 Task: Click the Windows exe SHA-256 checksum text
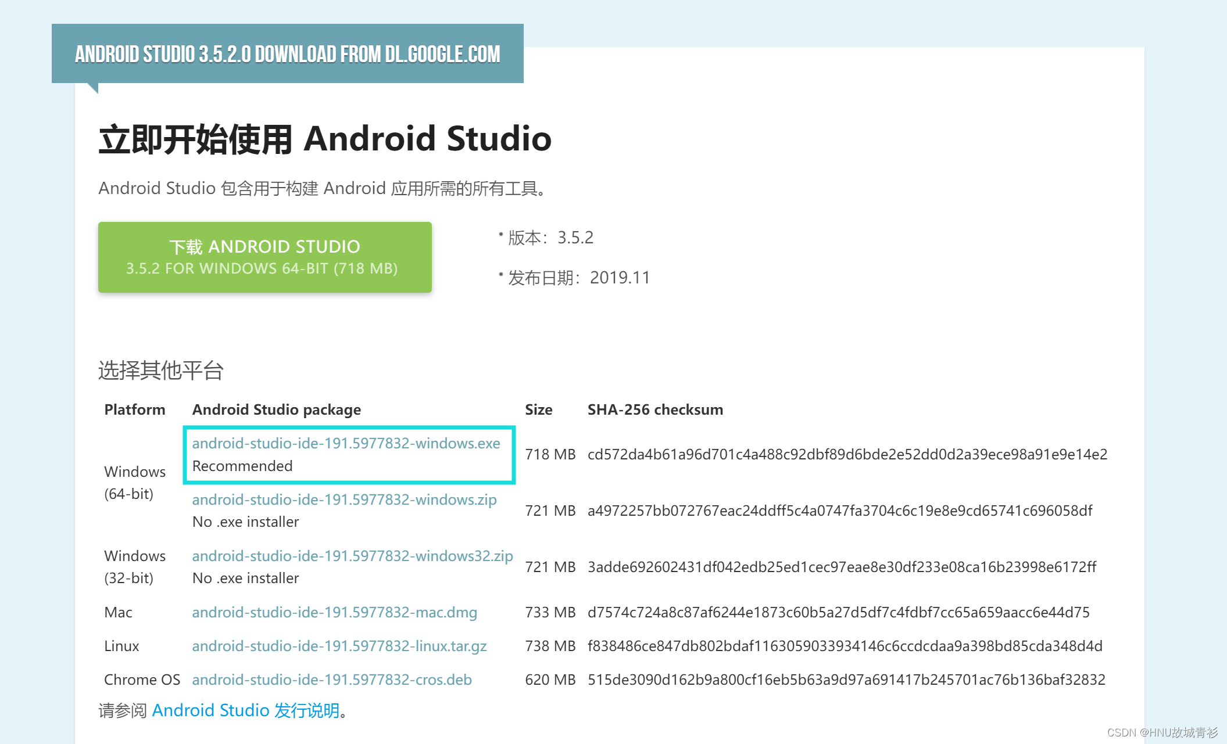pyautogui.click(x=847, y=454)
